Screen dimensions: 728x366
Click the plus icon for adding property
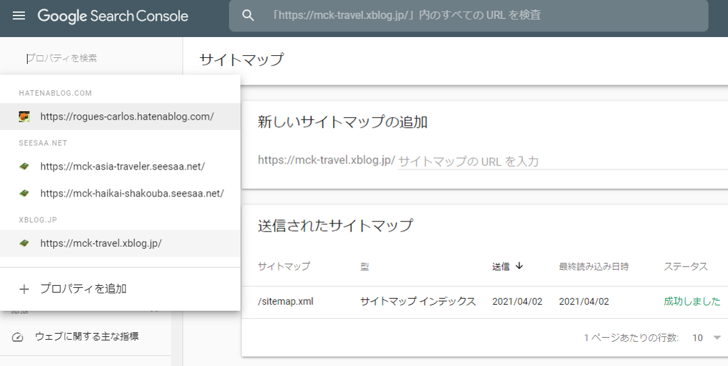pos(24,289)
